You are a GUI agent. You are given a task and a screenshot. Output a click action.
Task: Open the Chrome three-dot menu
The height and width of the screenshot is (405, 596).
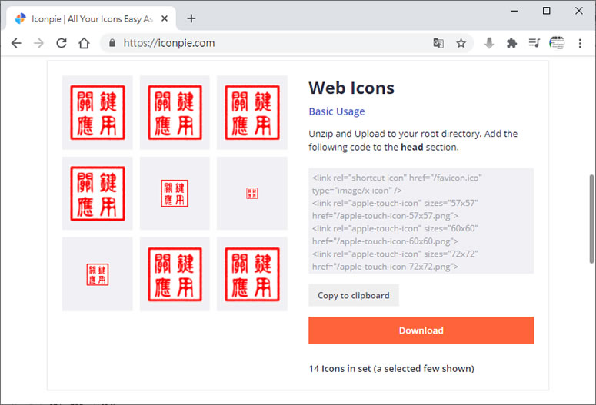coord(580,44)
